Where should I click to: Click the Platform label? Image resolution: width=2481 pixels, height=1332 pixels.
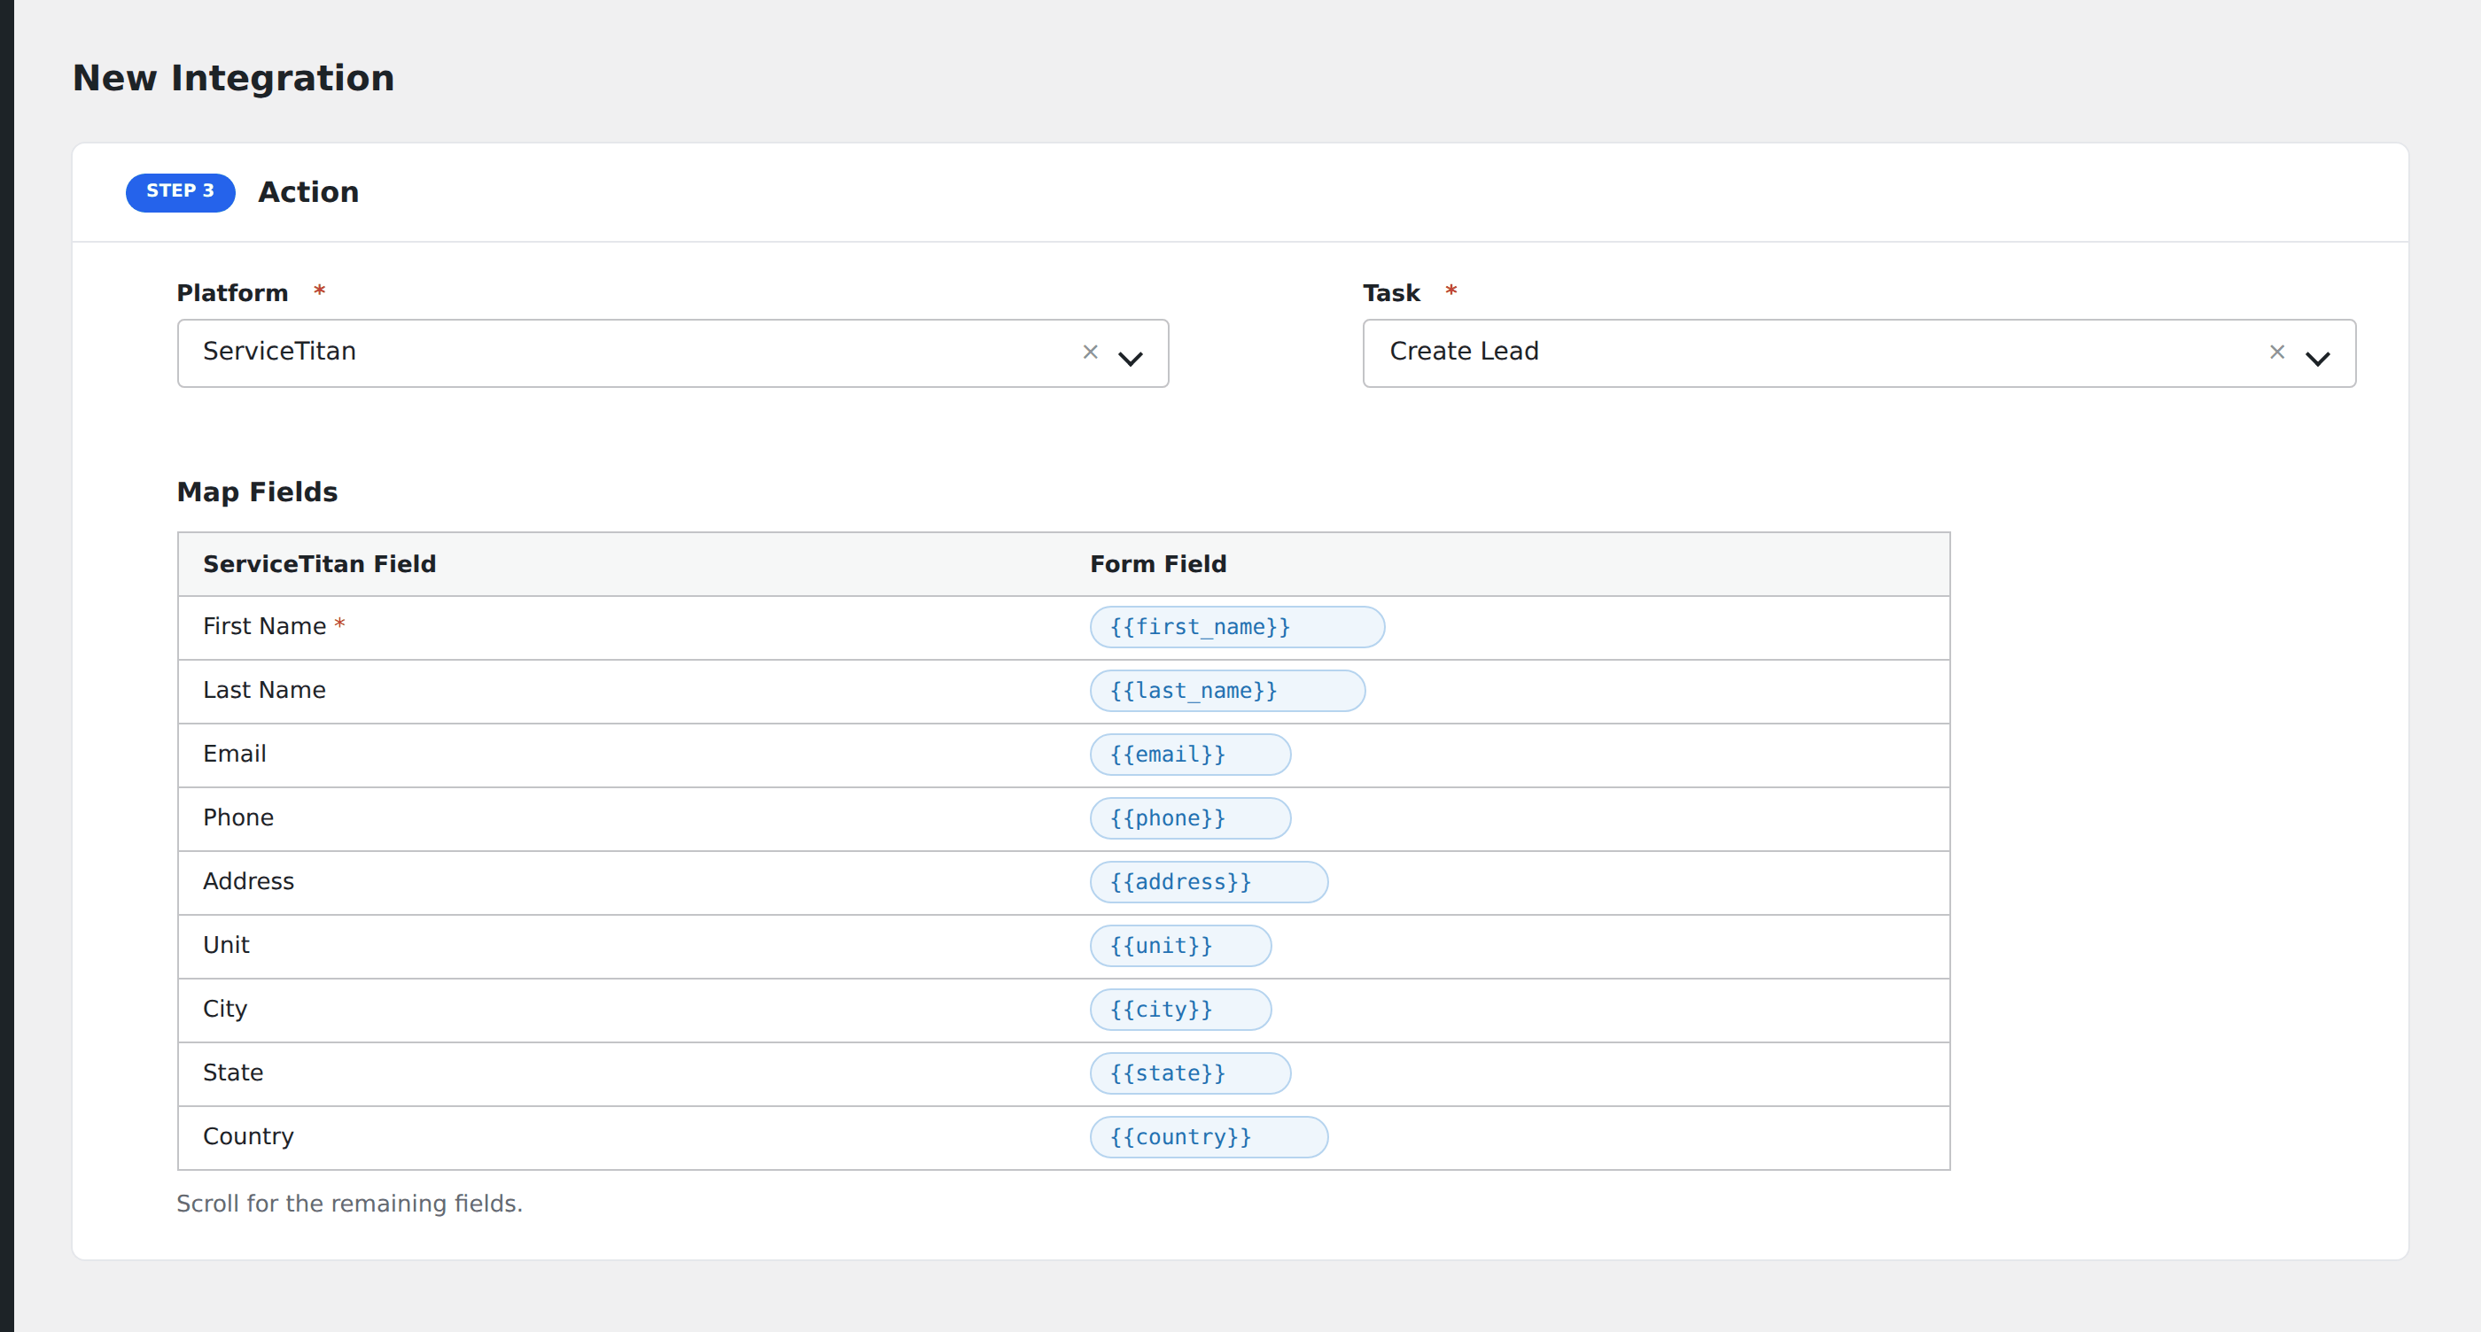pyautogui.click(x=232, y=292)
